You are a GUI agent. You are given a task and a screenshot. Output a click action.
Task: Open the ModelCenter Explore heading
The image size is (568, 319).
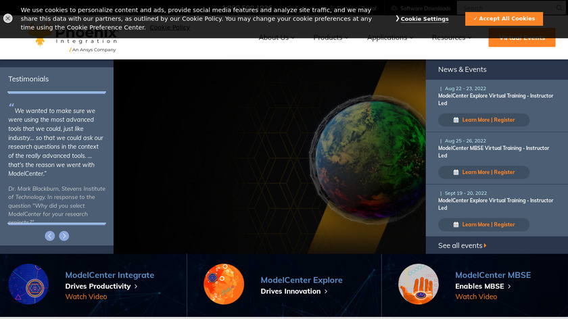pos(302,280)
